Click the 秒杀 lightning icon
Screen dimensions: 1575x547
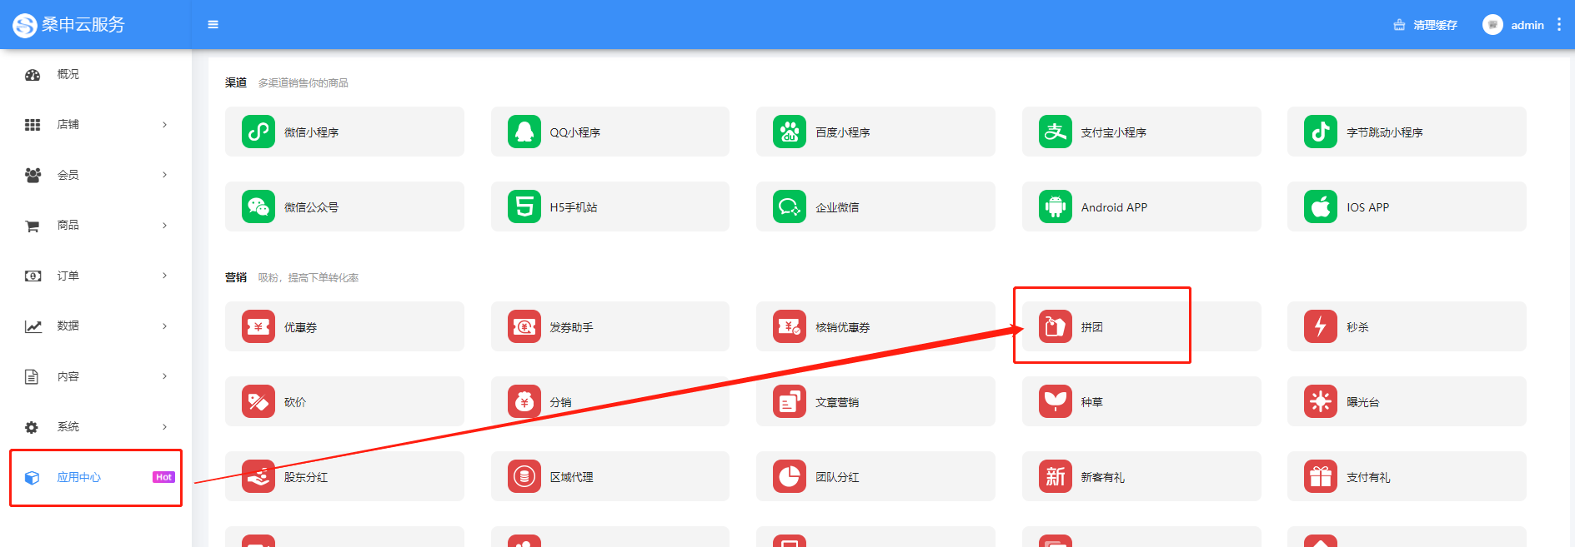1321,326
